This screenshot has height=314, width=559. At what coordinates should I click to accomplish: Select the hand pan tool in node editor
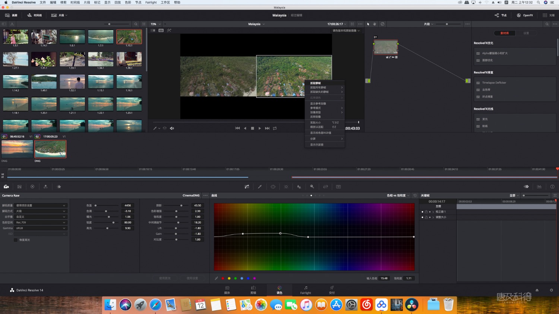(x=375, y=24)
